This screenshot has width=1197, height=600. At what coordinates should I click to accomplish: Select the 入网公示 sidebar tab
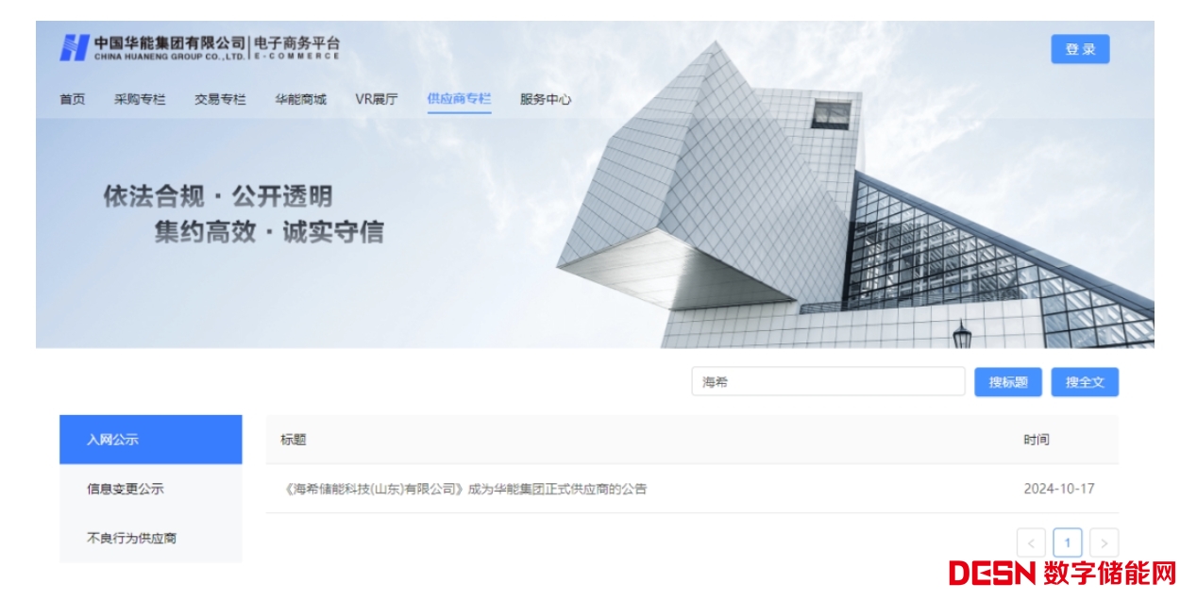pyautogui.click(x=150, y=440)
